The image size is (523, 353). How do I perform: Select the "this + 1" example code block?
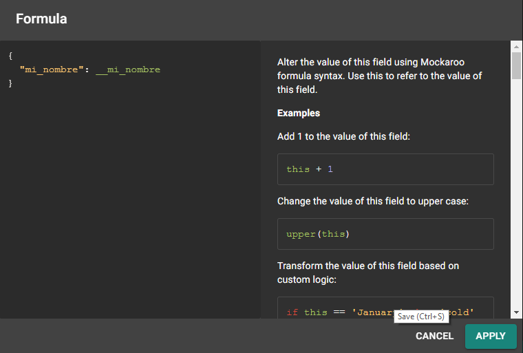385,169
